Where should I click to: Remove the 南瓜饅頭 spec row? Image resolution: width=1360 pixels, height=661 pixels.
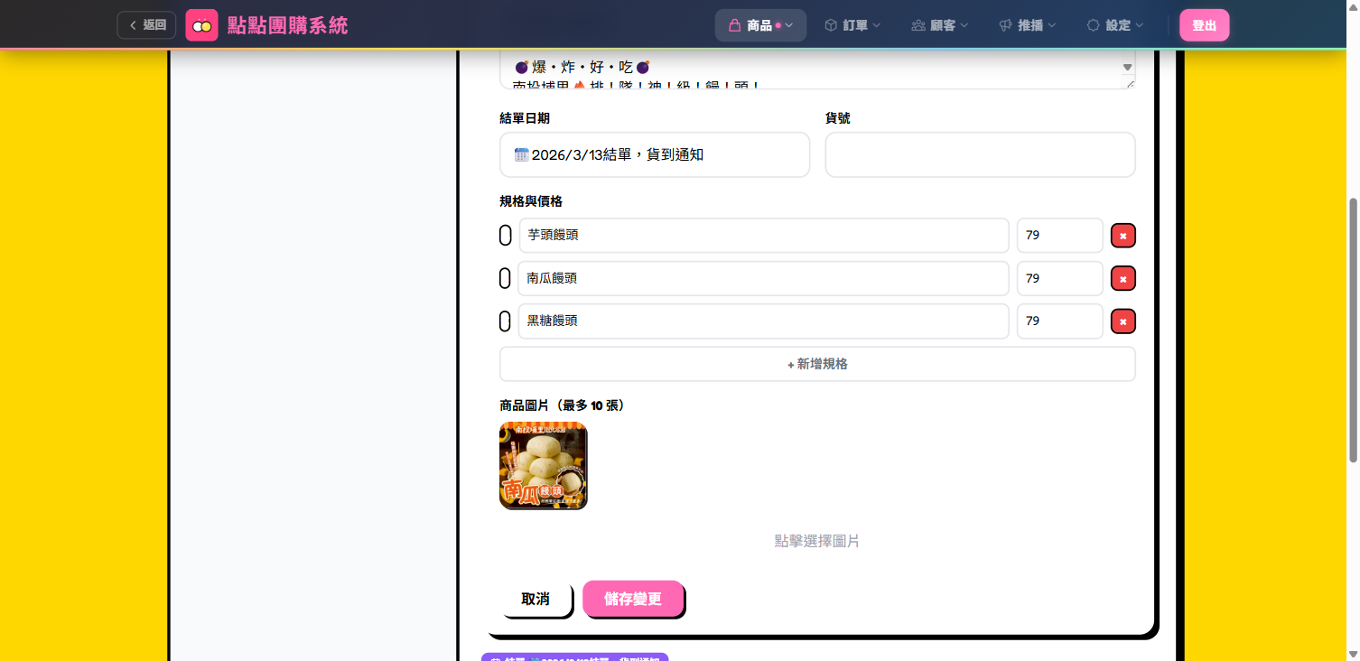click(1122, 278)
